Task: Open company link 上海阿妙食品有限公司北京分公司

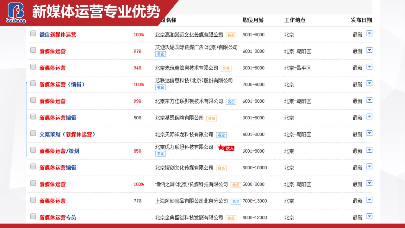Action: click(191, 201)
